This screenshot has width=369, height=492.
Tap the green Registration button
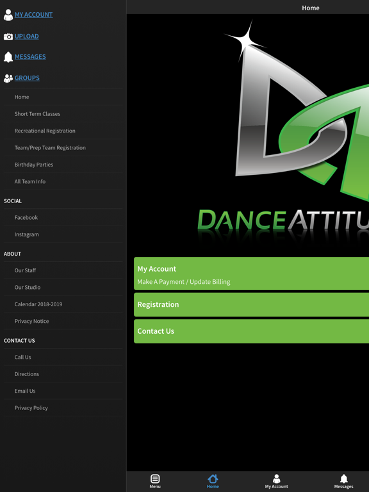[x=251, y=305]
